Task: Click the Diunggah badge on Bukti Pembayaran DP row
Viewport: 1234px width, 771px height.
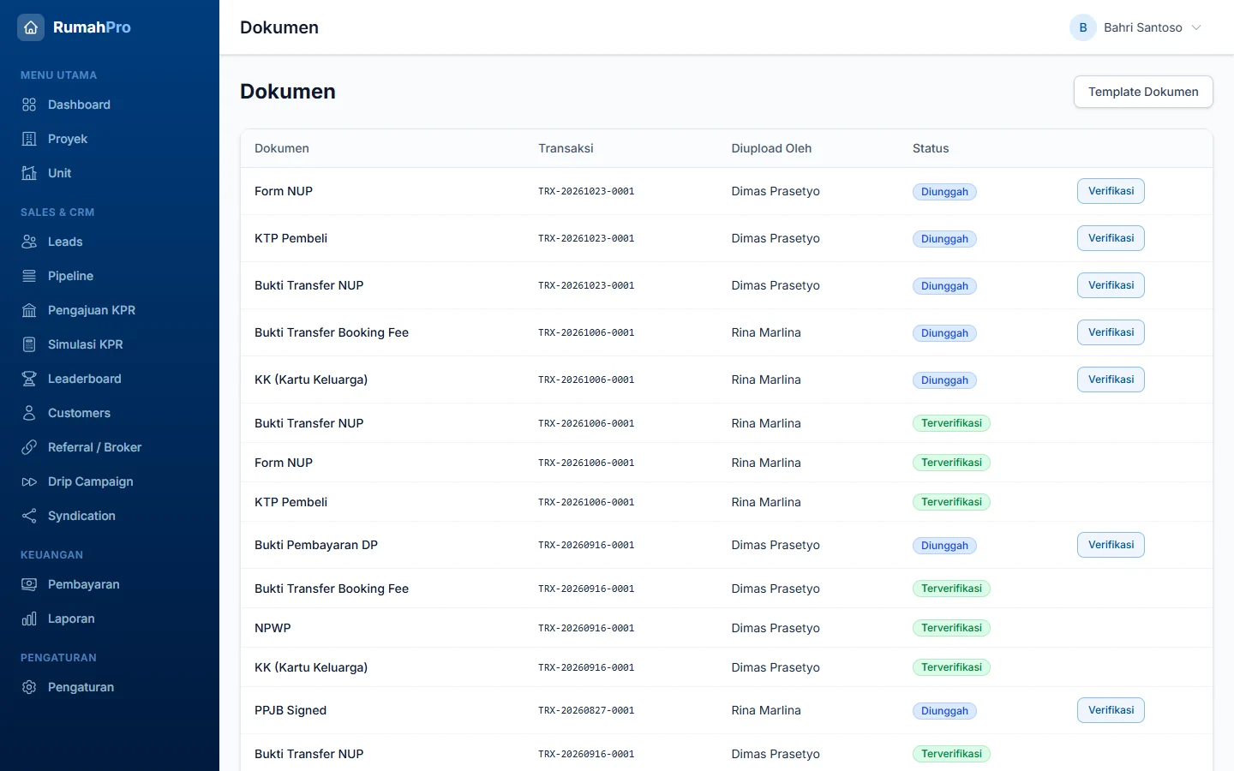Action: click(x=944, y=546)
